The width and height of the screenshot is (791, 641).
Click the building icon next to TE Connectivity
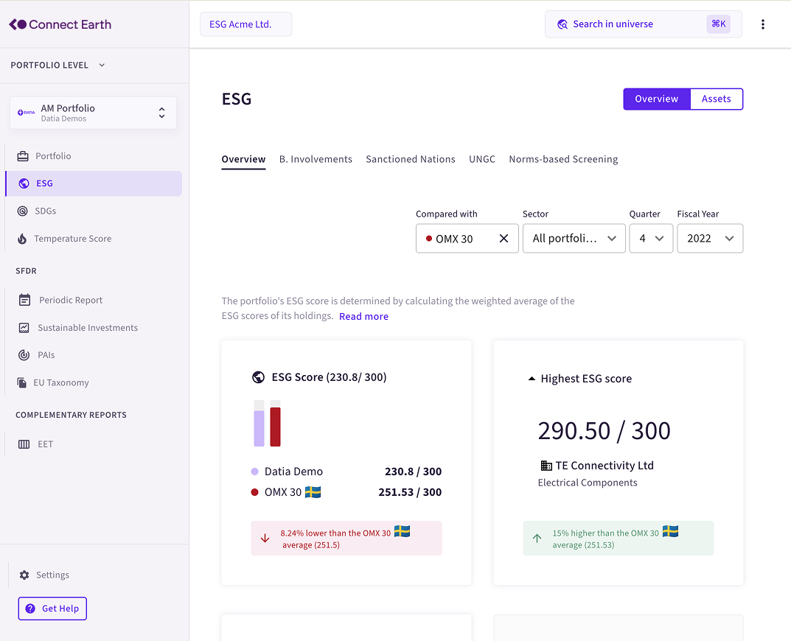click(546, 466)
